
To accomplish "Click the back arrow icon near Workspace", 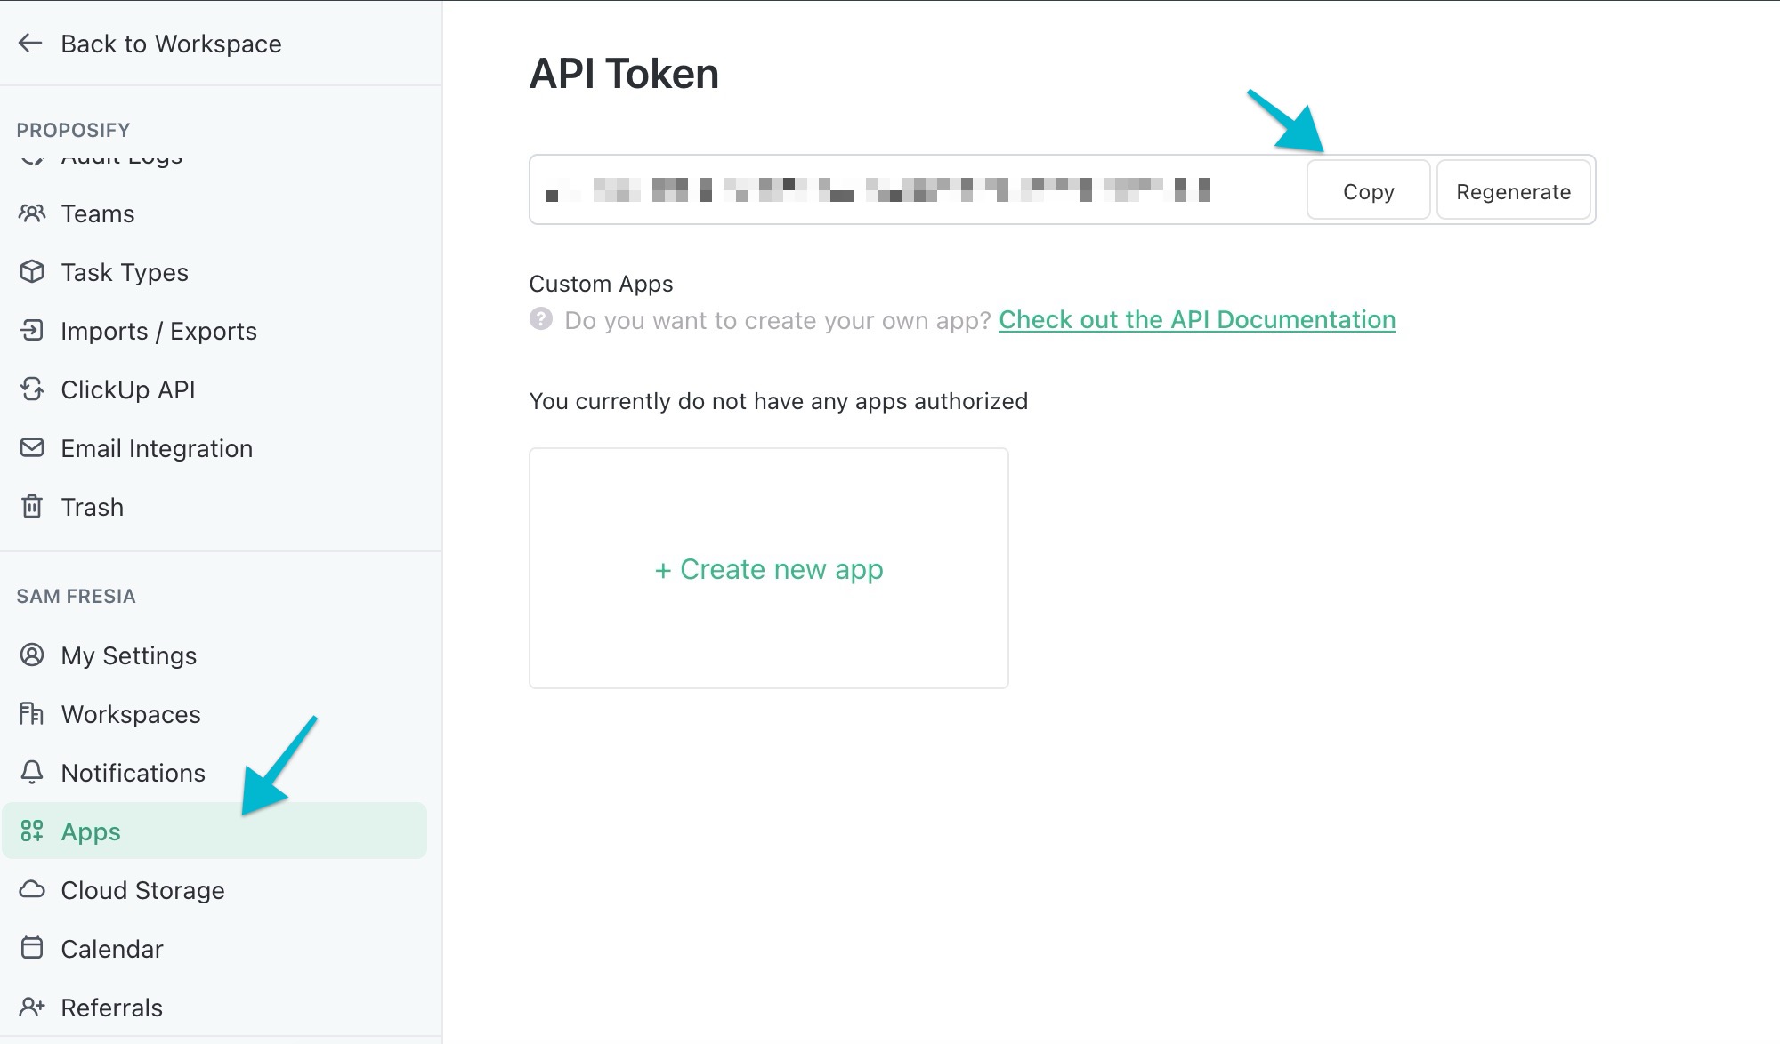I will click(x=30, y=43).
